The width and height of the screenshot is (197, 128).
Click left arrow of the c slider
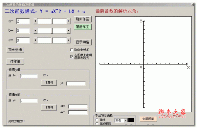tap(35, 40)
